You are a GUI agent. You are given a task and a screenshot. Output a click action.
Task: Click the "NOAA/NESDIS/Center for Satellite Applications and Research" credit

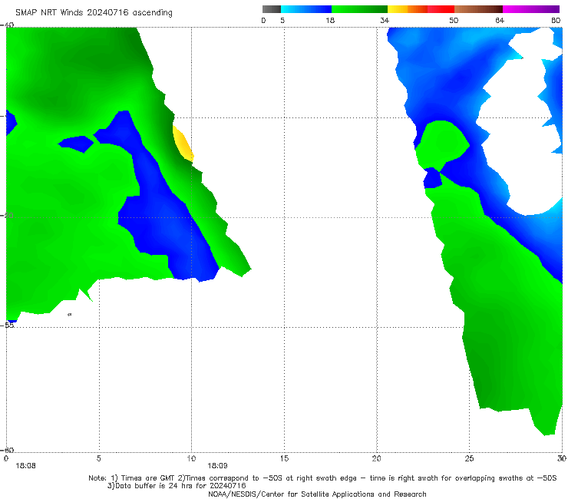coord(317,494)
